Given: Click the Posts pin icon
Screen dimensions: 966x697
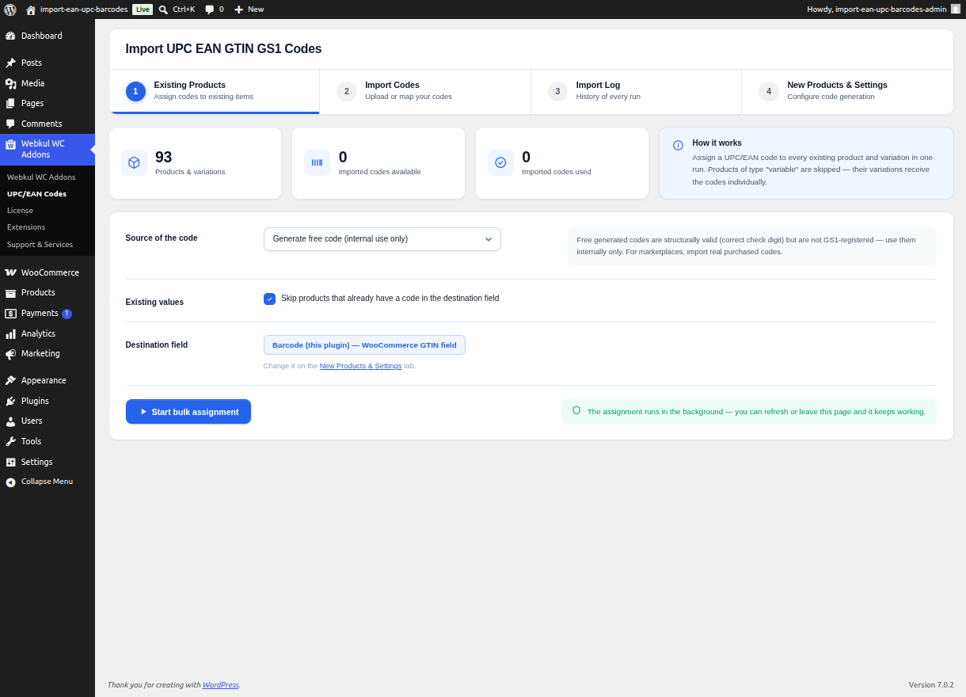Looking at the screenshot, I should tap(10, 63).
